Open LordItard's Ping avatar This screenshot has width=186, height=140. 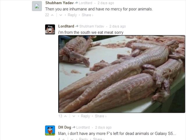(x=50, y=29)
